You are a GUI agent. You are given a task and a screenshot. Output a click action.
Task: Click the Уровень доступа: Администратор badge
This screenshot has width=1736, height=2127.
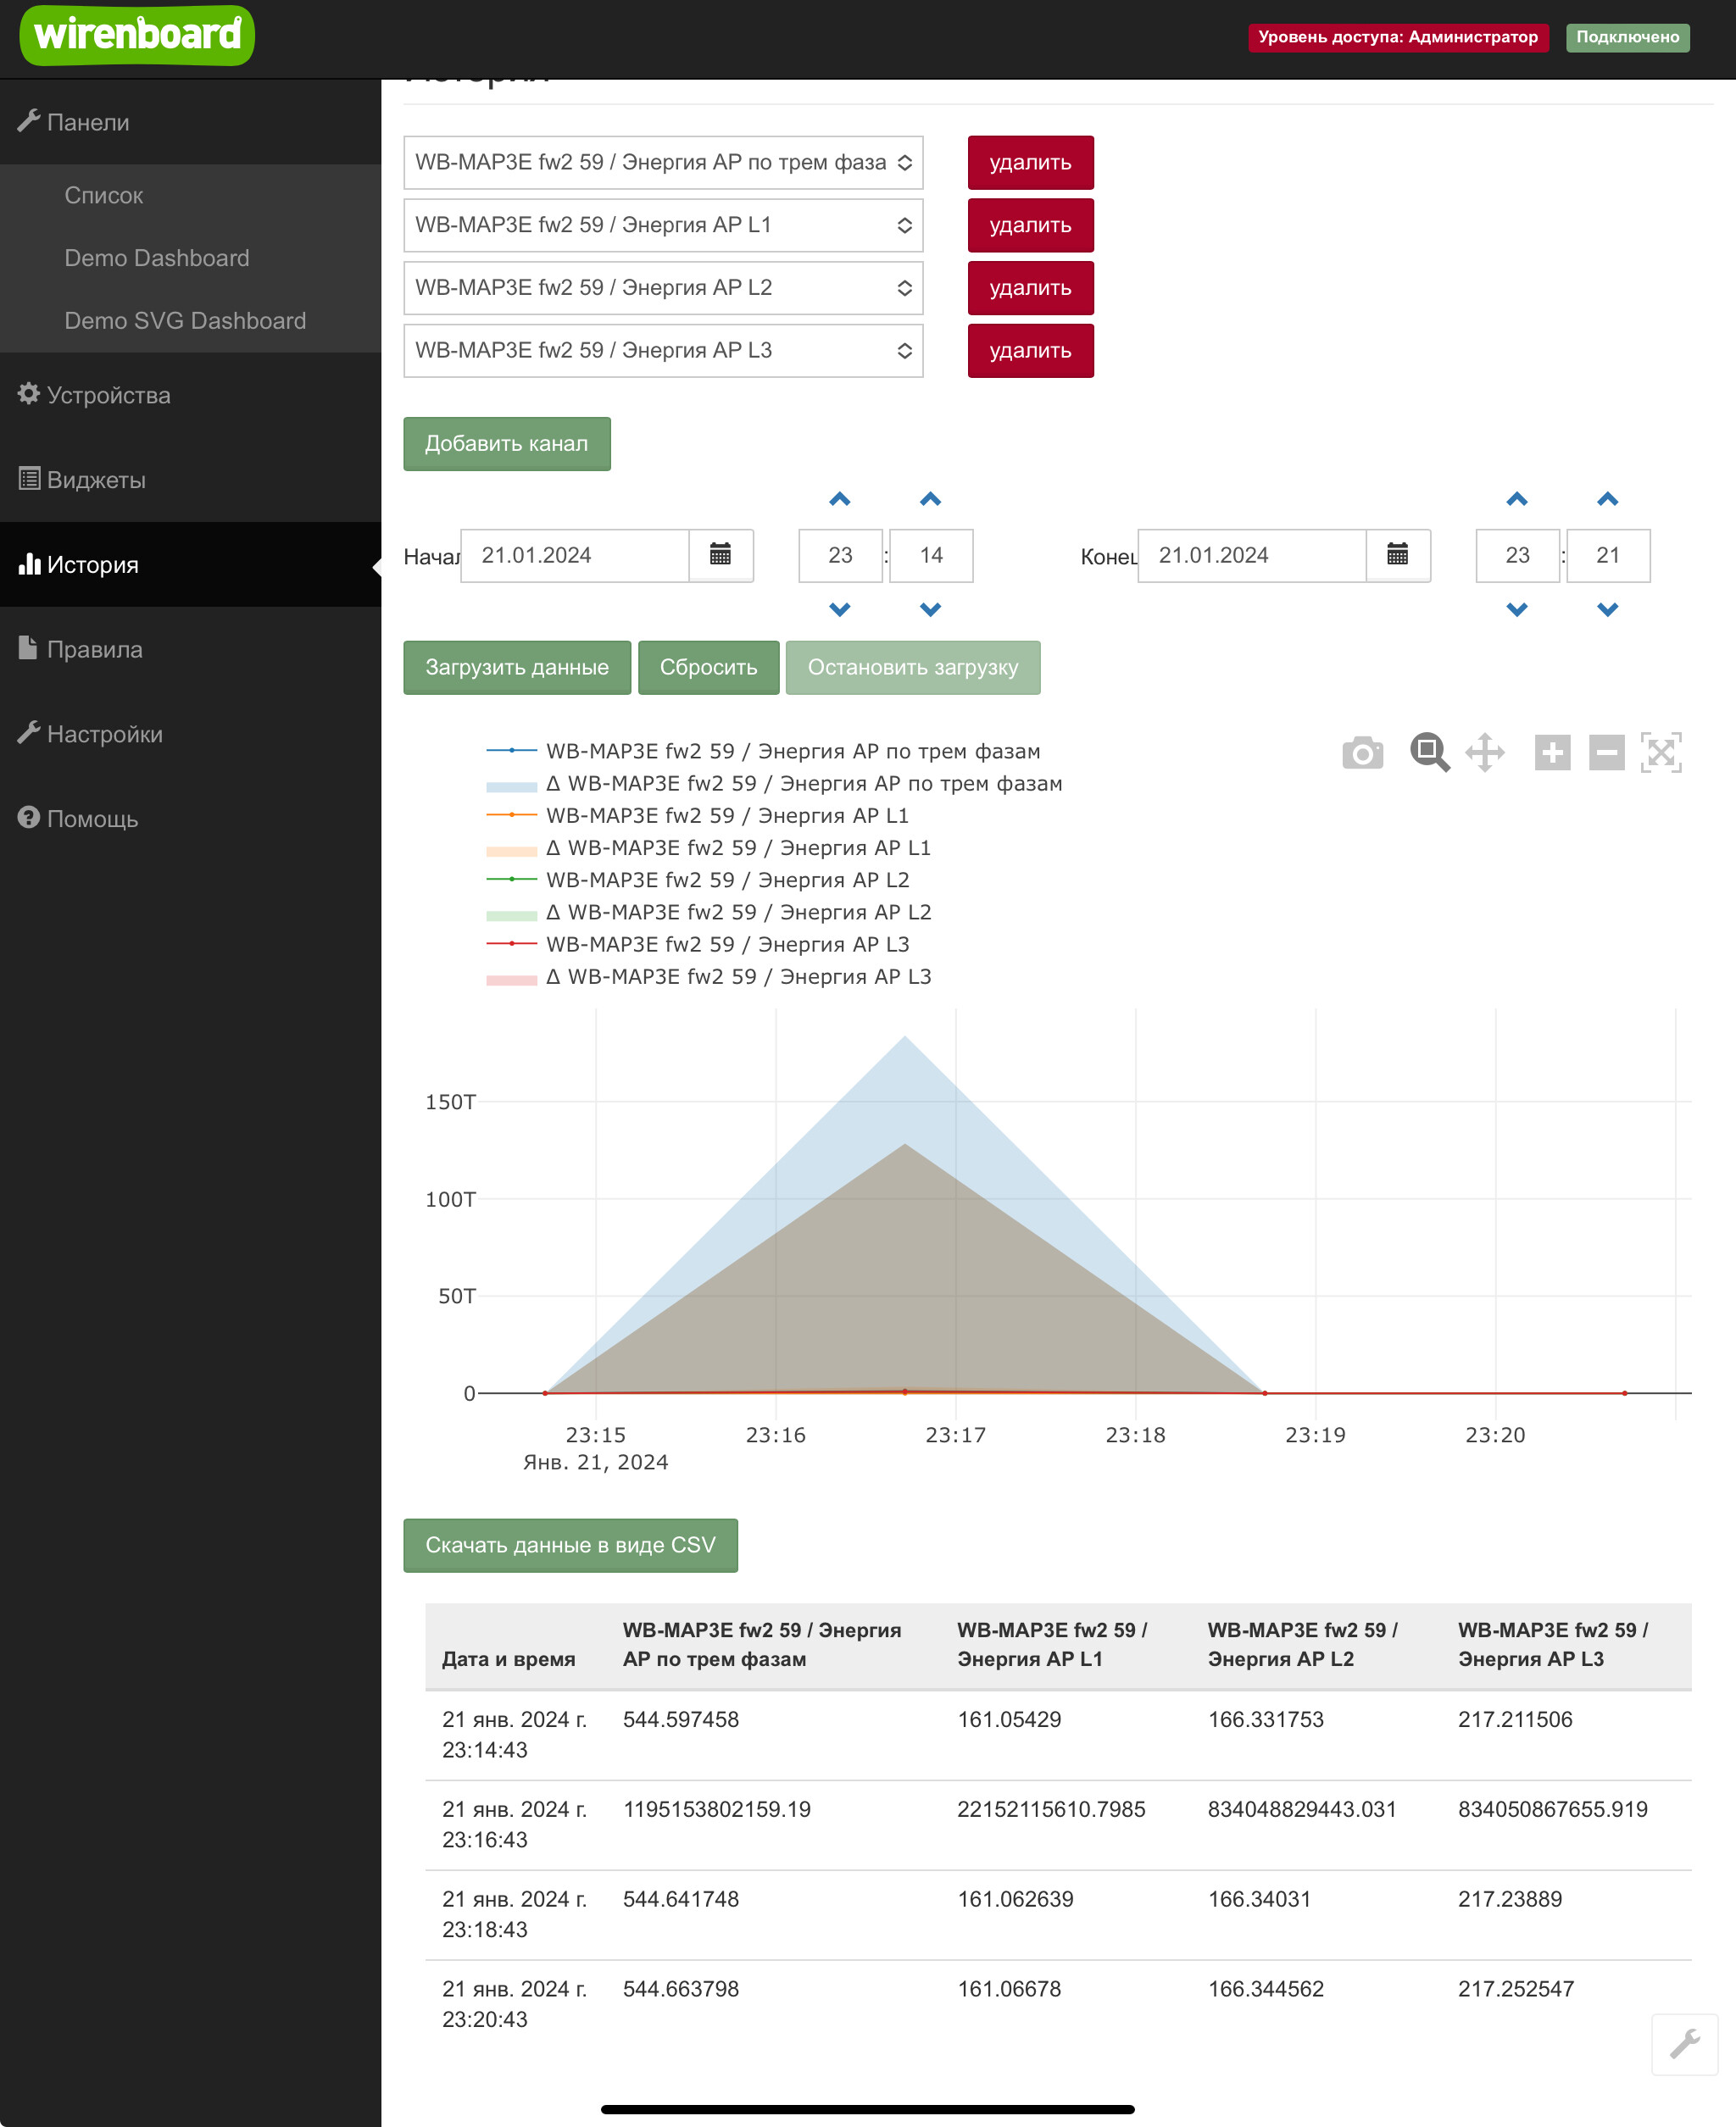(x=1398, y=37)
